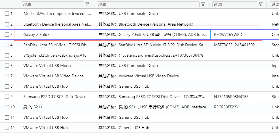The width and height of the screenshot is (279, 140).
Task: Click the serial number N172105R0SN4T5S
Action: pyautogui.click(x=231, y=97)
